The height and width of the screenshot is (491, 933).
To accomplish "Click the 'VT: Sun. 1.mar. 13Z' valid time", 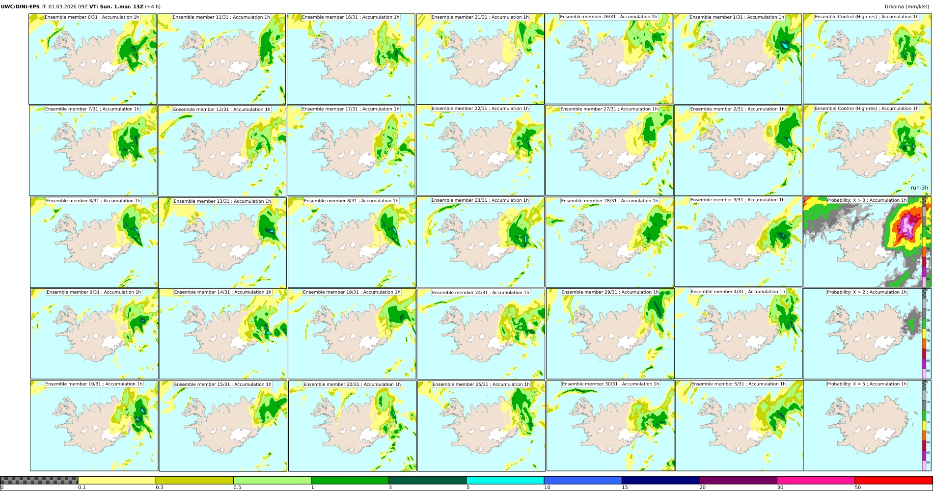I will tap(116, 6).
